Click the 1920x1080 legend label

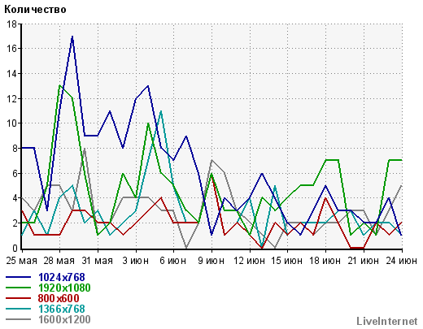tap(64, 288)
